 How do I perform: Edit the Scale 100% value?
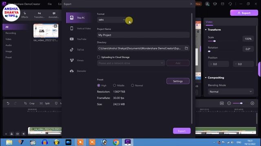click(248, 39)
